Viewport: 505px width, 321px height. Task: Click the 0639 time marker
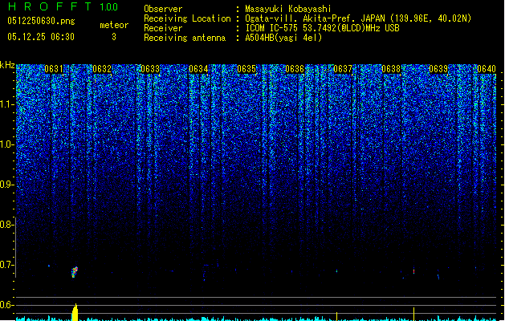pos(438,69)
